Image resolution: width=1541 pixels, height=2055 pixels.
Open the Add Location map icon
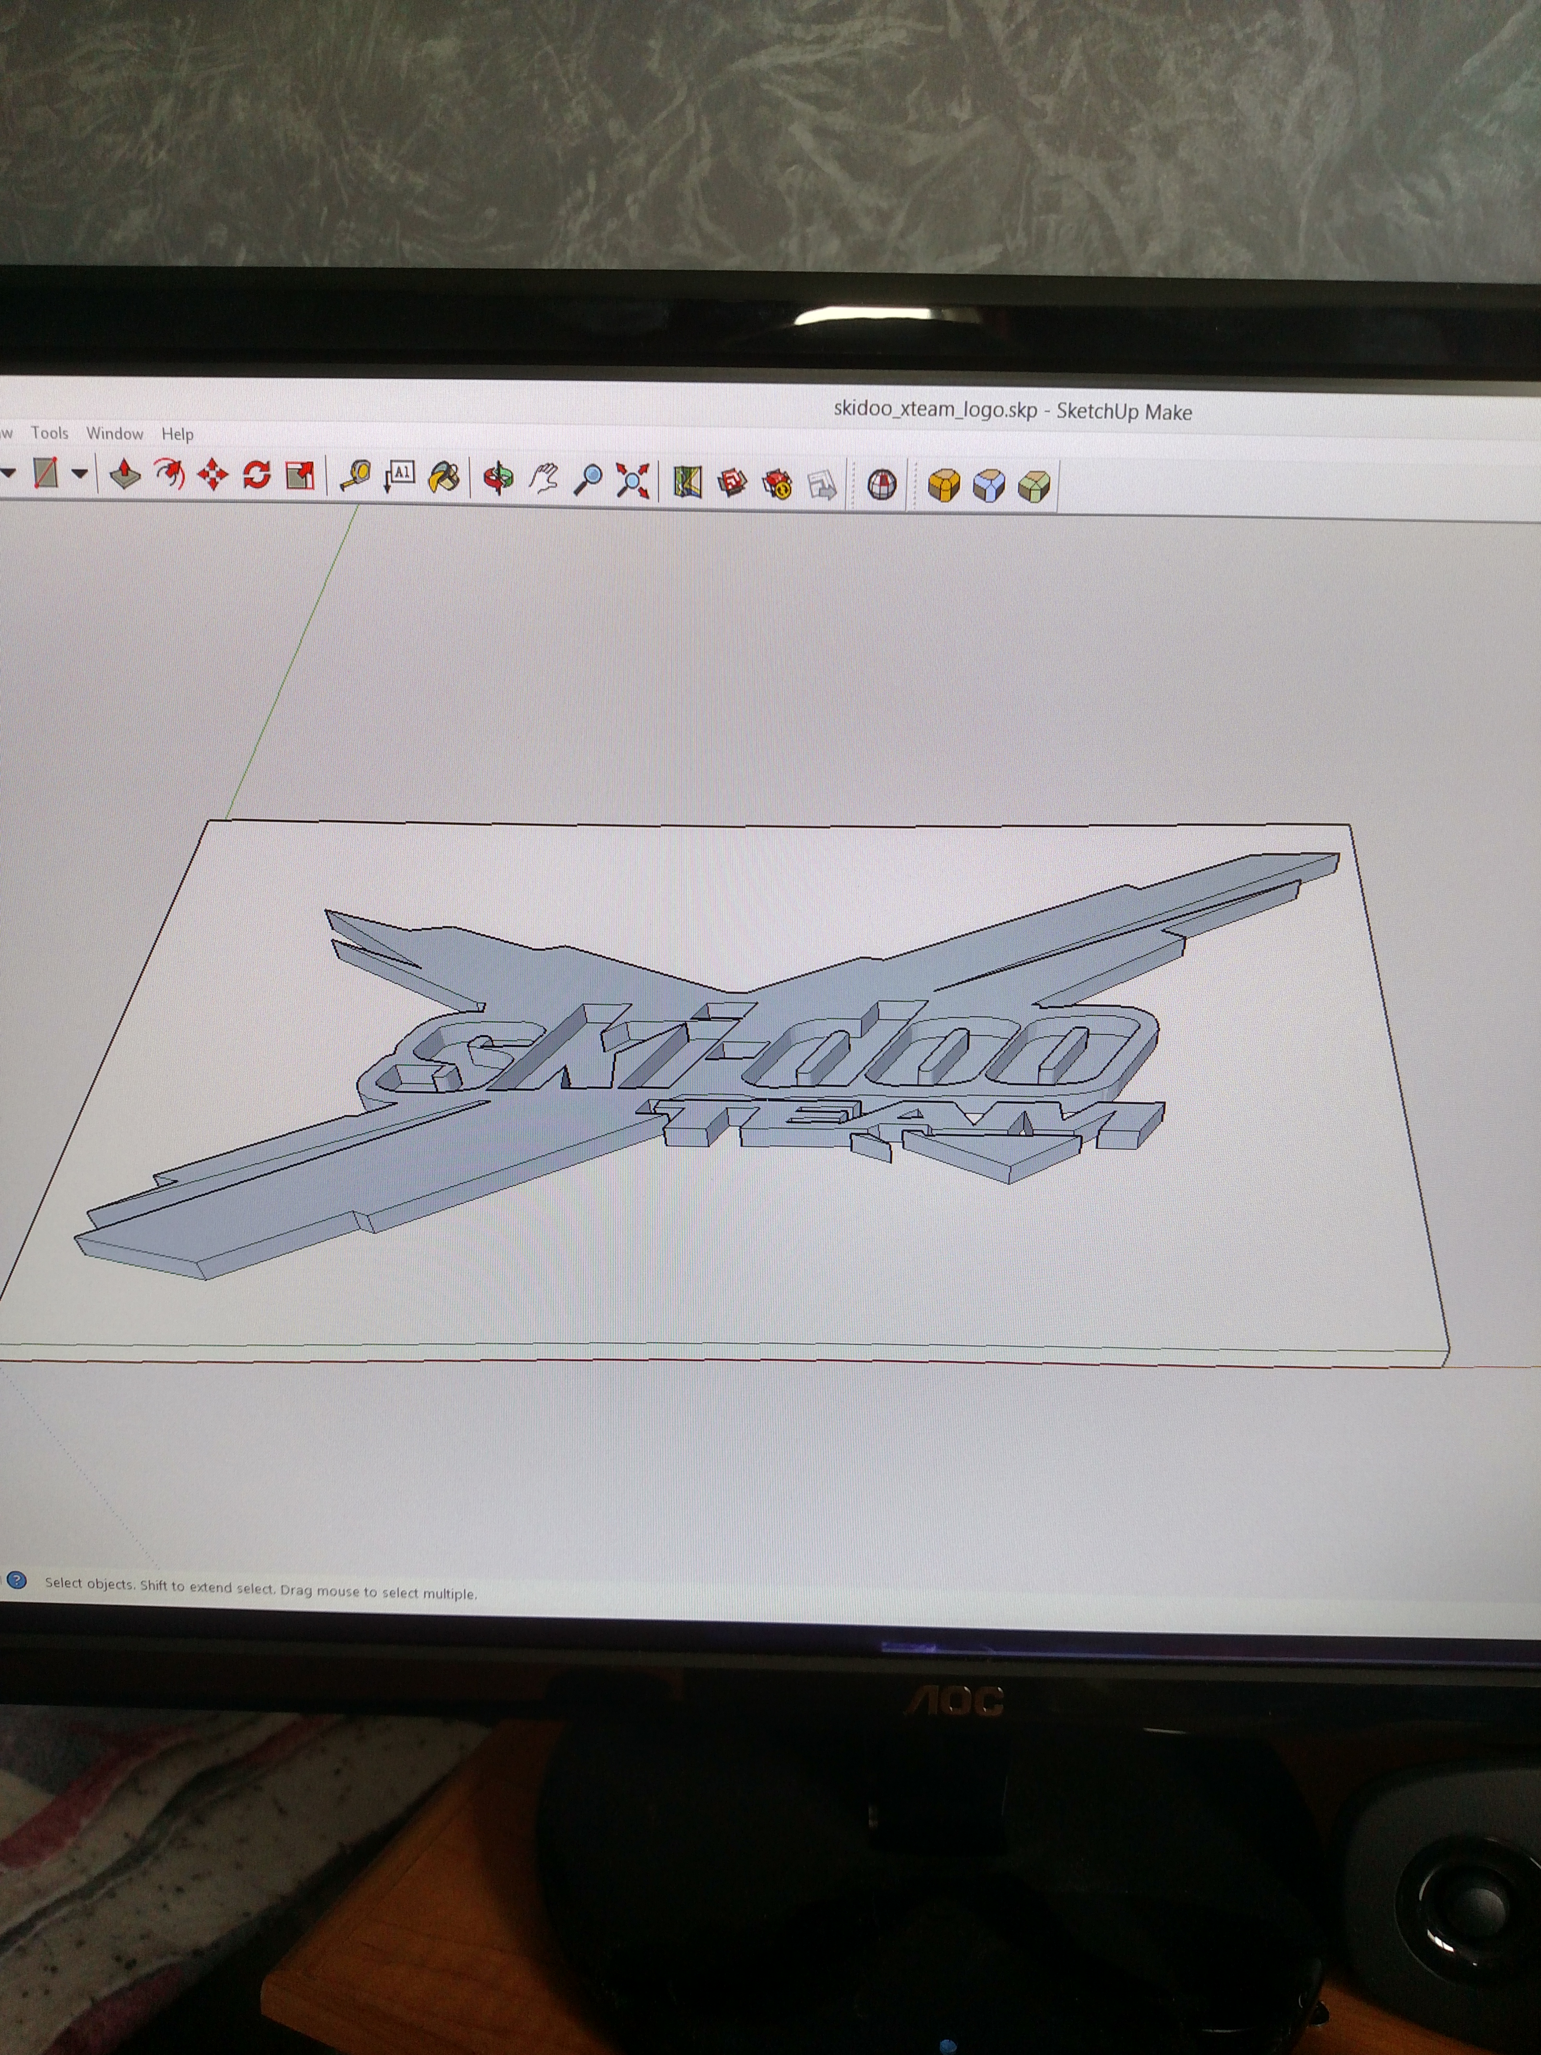click(x=687, y=481)
